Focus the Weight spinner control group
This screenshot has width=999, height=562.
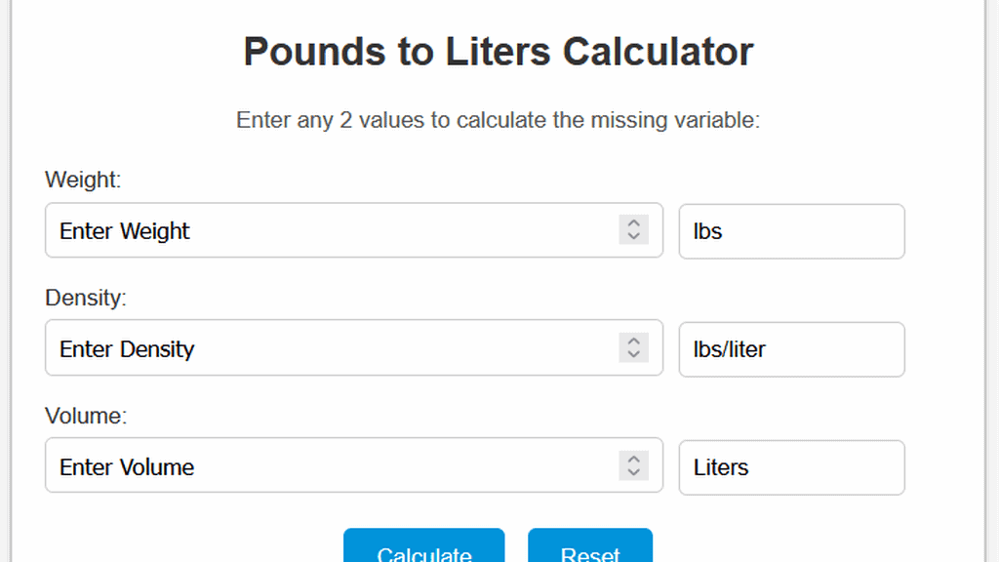[x=634, y=230]
